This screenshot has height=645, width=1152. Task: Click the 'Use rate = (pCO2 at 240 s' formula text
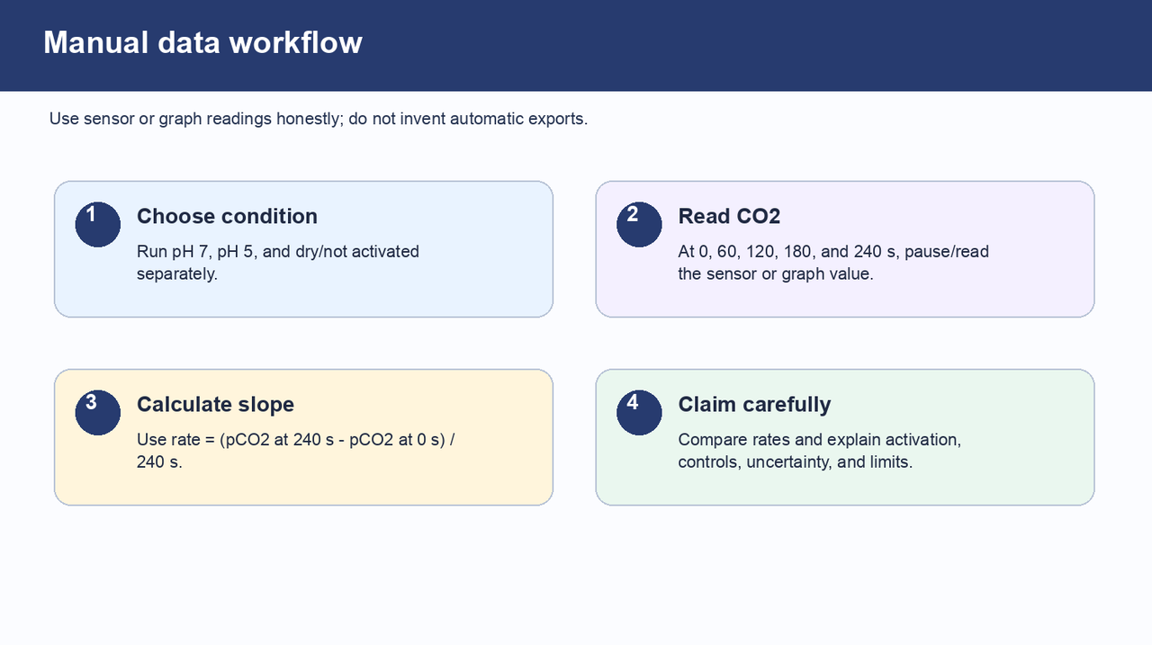coord(295,451)
